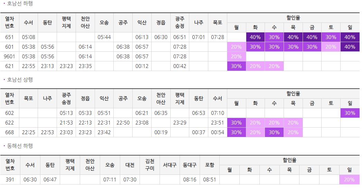Click the 20% Monday discount for train 9601
This screenshot has height=189, width=362.
(x=236, y=57)
